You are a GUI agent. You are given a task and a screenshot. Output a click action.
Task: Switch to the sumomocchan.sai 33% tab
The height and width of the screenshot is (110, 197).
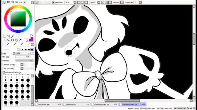coord(105,105)
